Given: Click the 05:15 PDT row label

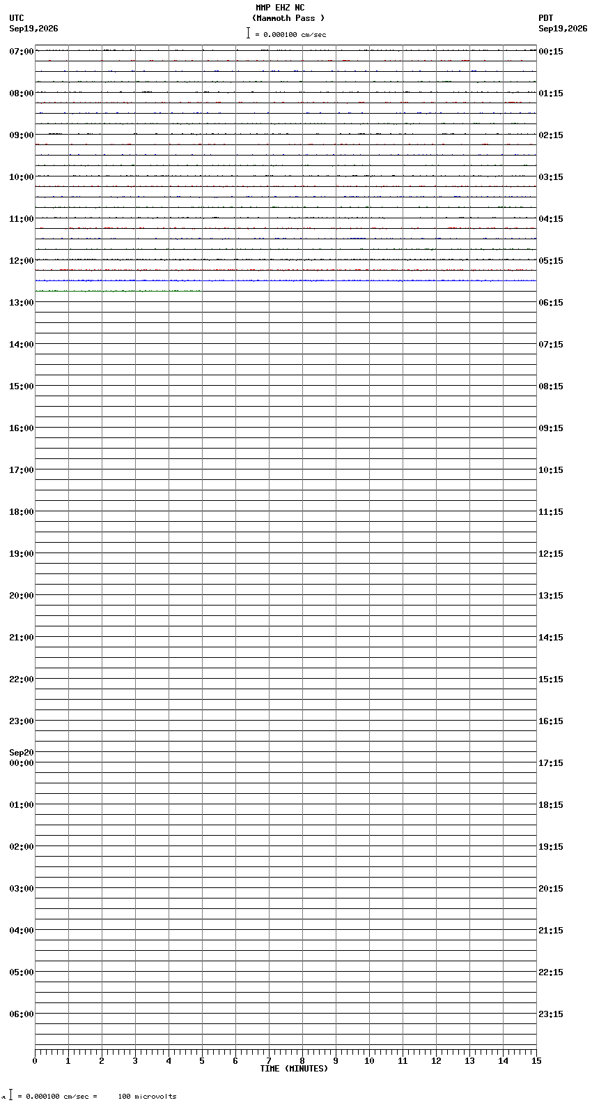Looking at the screenshot, I should click(551, 261).
